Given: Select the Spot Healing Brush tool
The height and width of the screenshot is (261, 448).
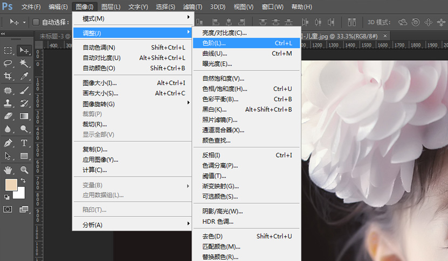Looking at the screenshot, I should click(x=8, y=90).
